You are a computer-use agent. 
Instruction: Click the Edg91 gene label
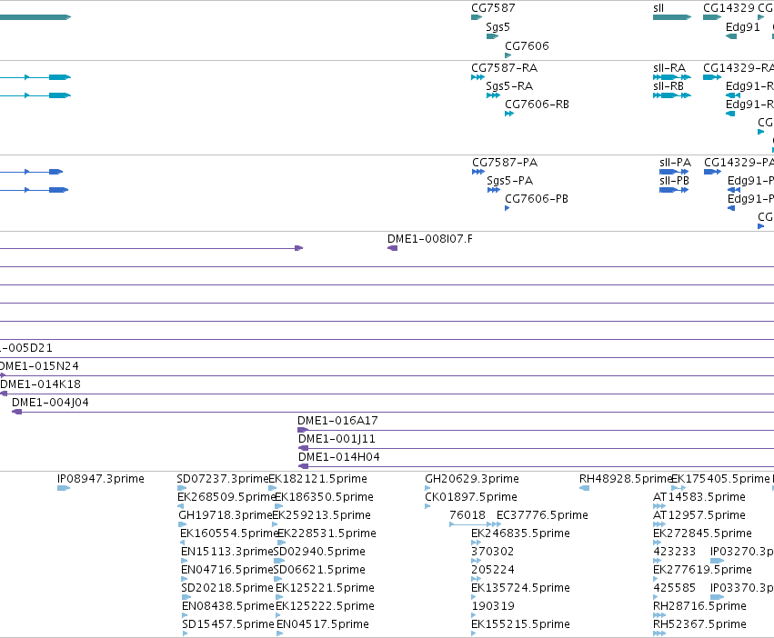[x=743, y=27]
